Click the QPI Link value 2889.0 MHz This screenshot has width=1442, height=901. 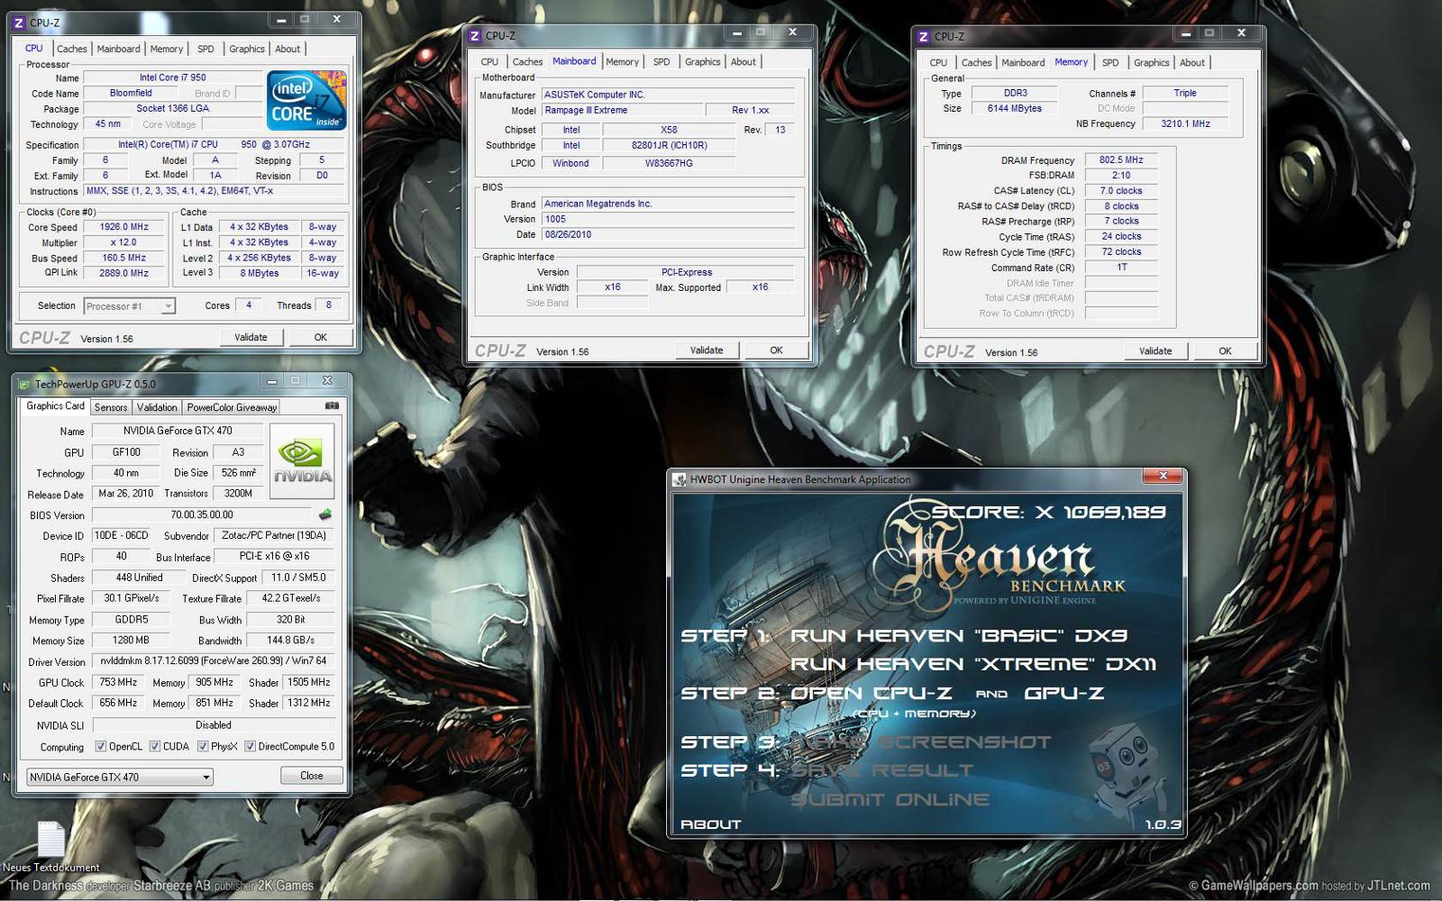click(x=124, y=272)
